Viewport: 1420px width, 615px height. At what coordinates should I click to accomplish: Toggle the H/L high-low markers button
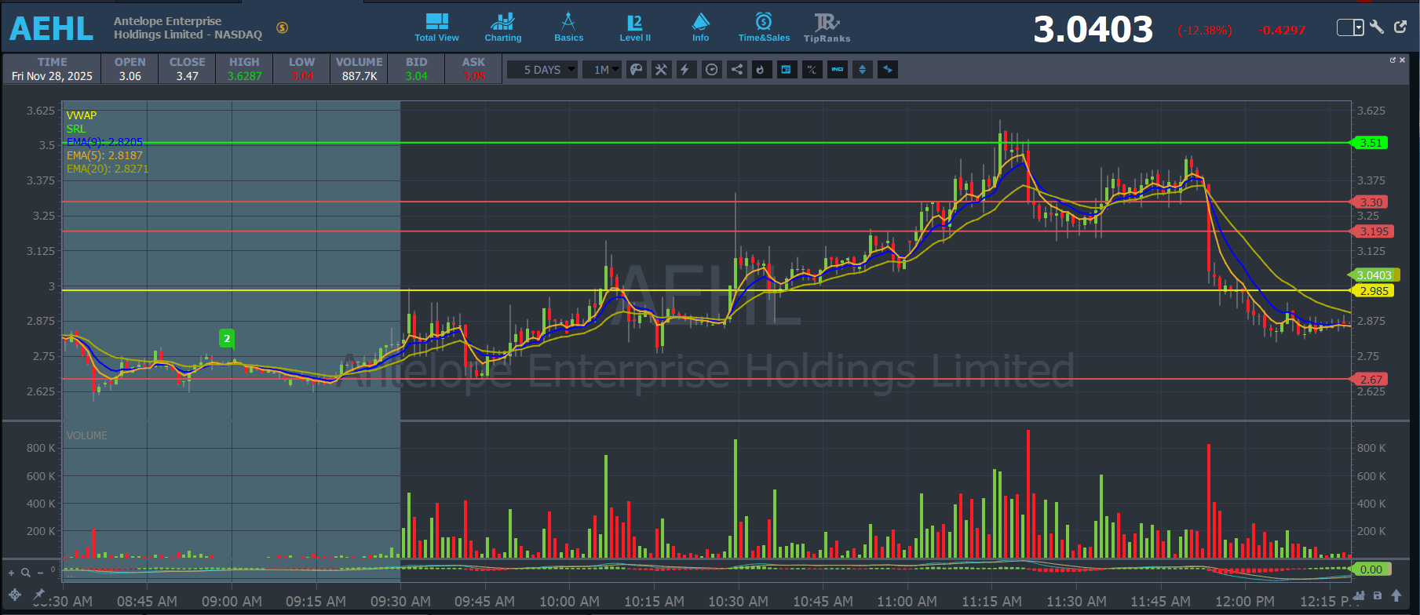click(x=812, y=70)
